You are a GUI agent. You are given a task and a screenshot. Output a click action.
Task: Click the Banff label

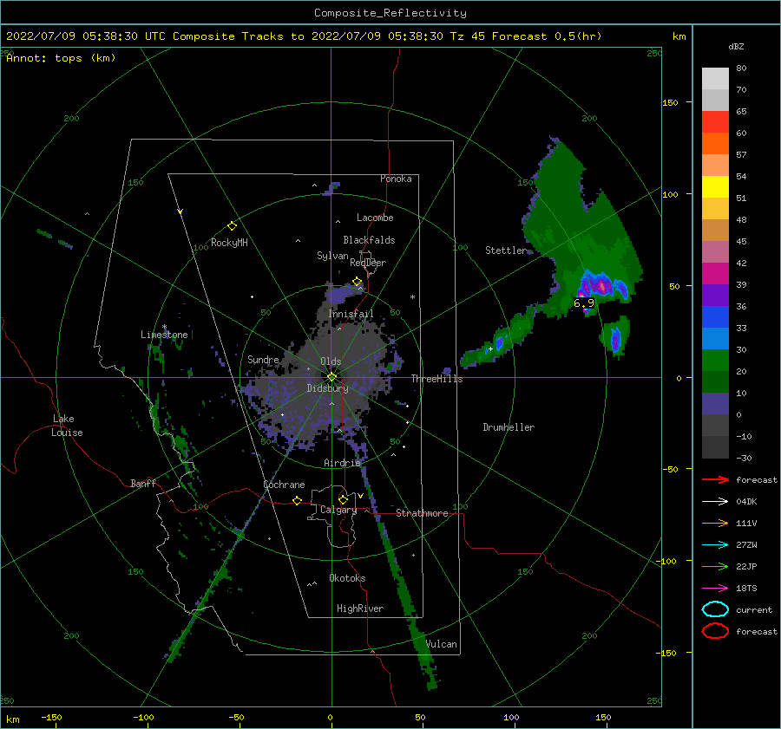pos(143,483)
